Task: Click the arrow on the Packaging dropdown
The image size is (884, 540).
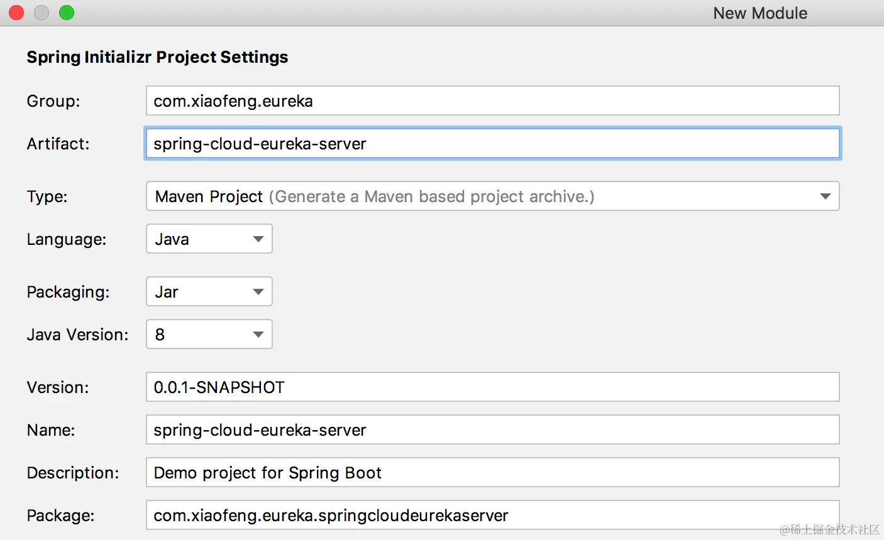Action: [x=258, y=292]
